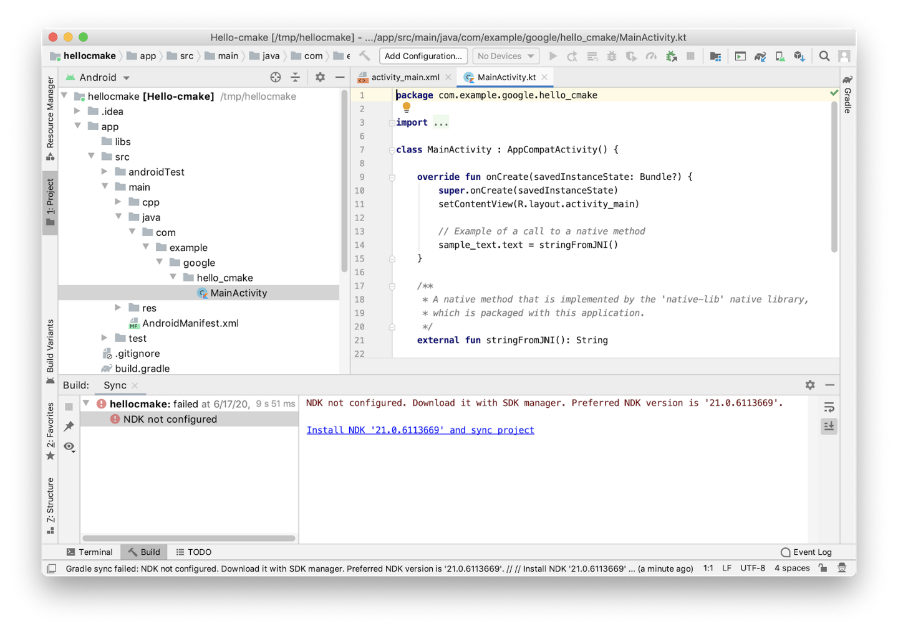
Task: Open Build panel settings gear
Action: [809, 385]
